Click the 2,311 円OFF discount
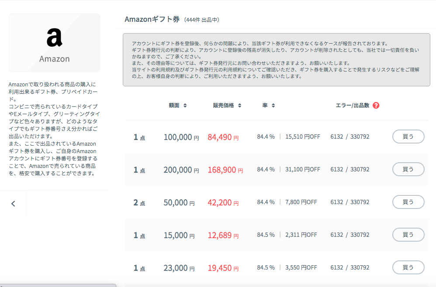 301,235
